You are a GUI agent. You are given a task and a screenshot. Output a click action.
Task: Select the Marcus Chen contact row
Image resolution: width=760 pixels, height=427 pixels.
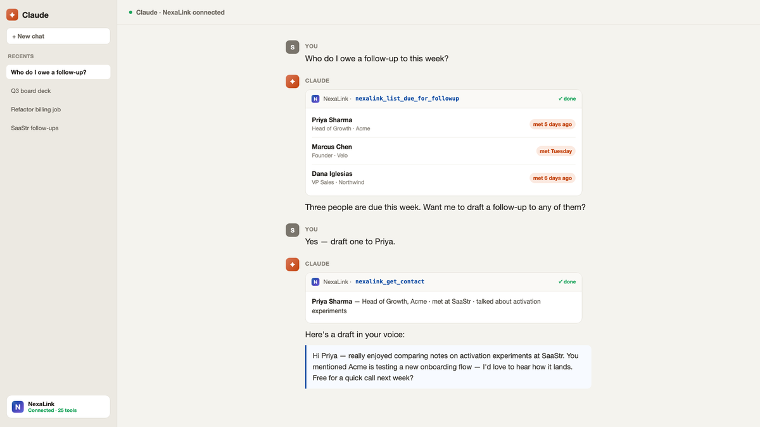click(443, 151)
